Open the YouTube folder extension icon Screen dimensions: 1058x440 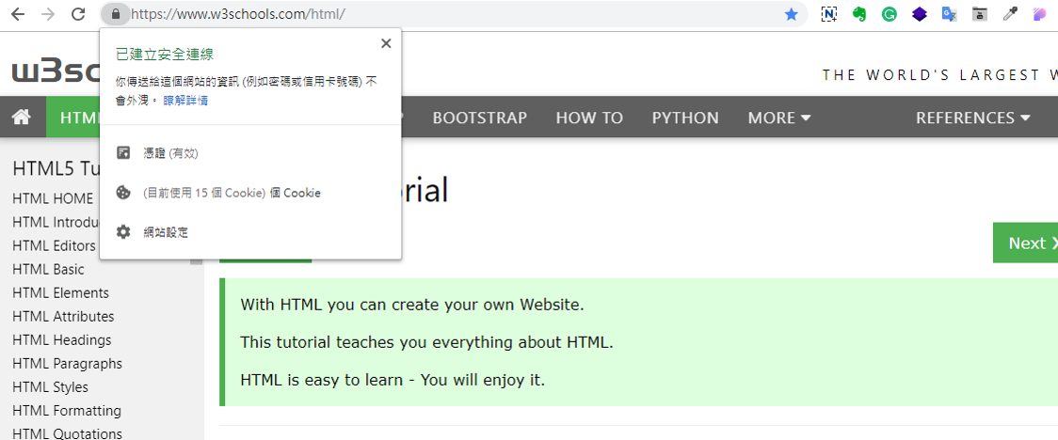coord(980,14)
